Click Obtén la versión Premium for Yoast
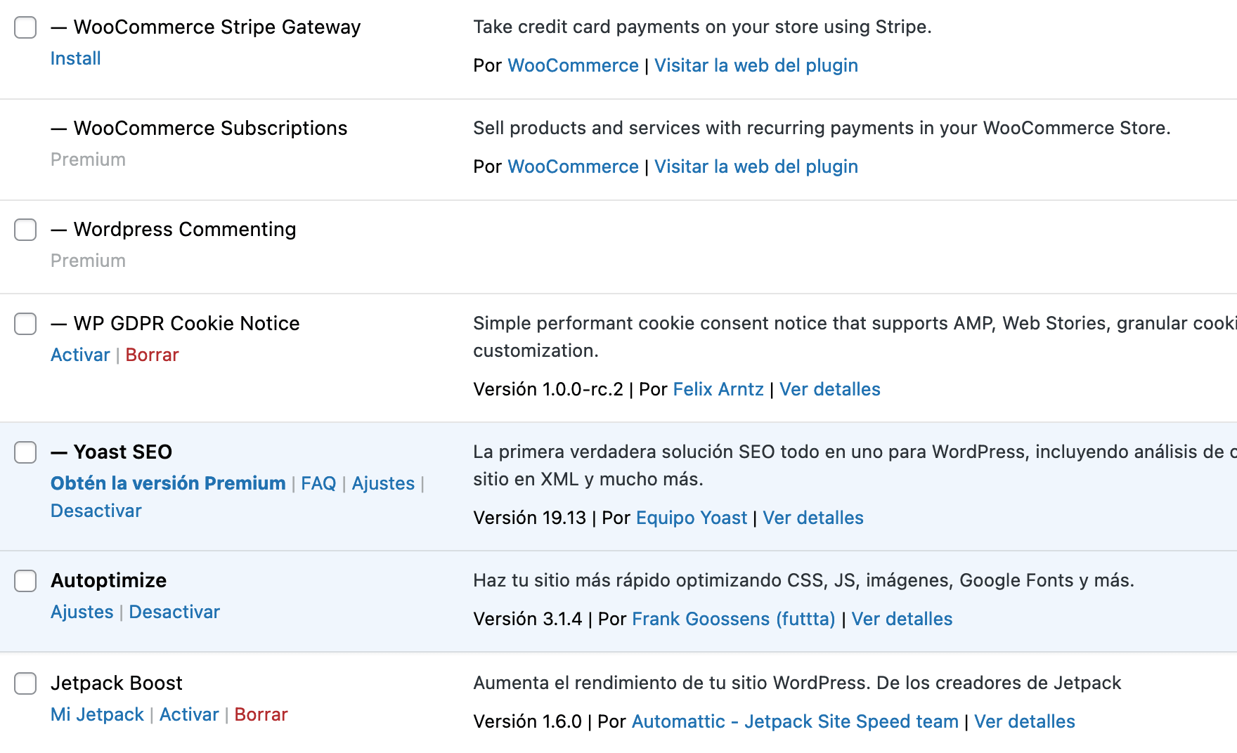The image size is (1237, 753). (x=168, y=483)
